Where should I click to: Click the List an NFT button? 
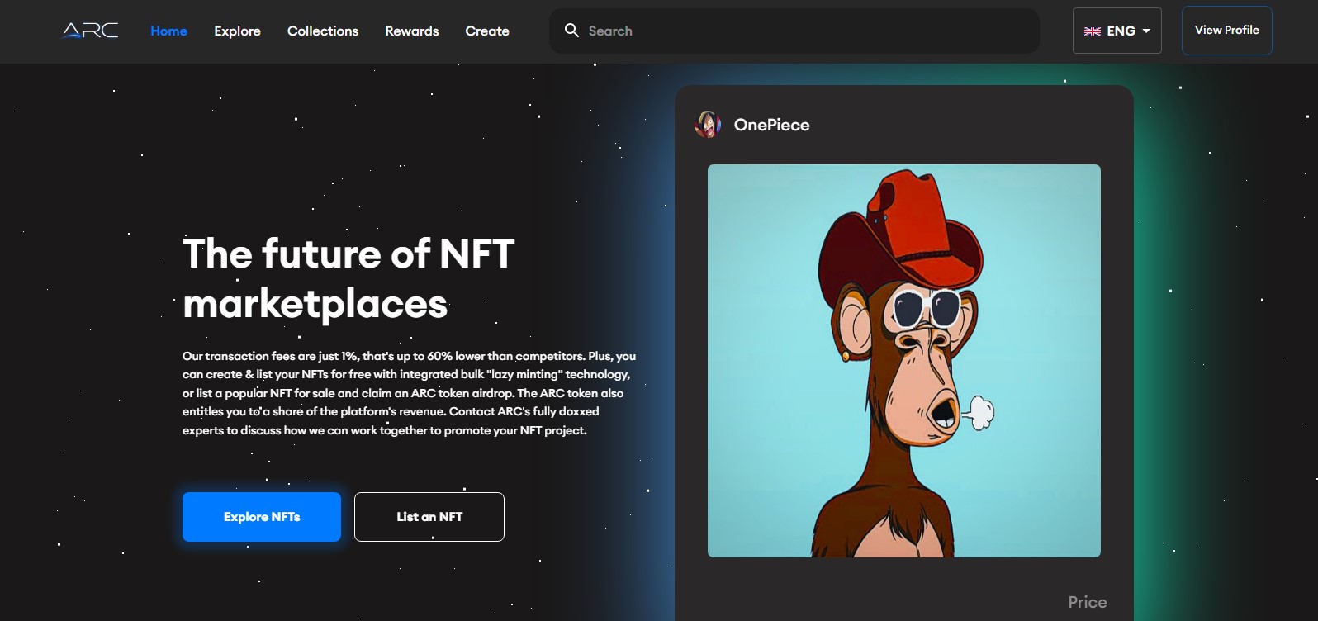tap(429, 517)
